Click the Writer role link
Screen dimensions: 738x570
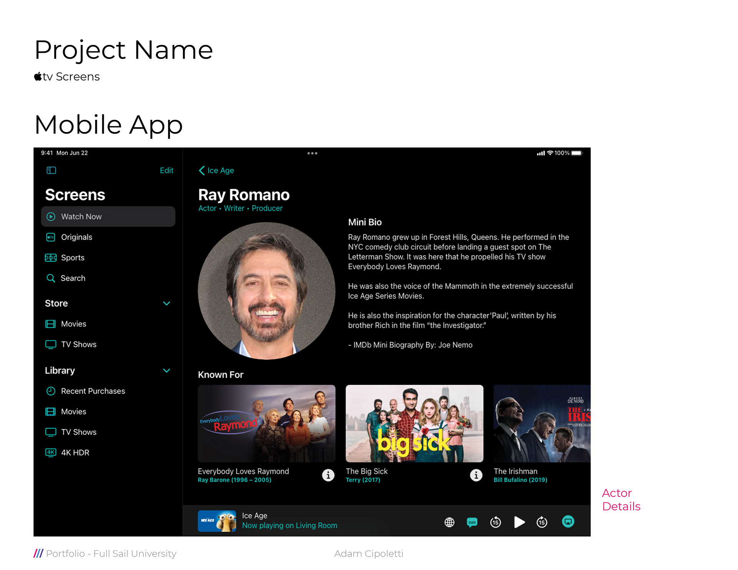[x=234, y=208]
